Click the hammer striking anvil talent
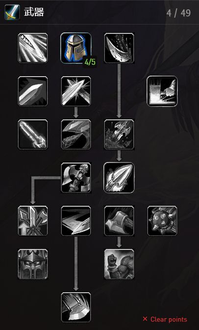199x330 pixels. (162, 91)
